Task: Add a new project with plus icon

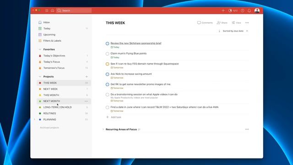Action: click(x=87, y=77)
